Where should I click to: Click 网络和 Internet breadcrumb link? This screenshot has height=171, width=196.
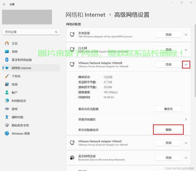click(x=86, y=15)
